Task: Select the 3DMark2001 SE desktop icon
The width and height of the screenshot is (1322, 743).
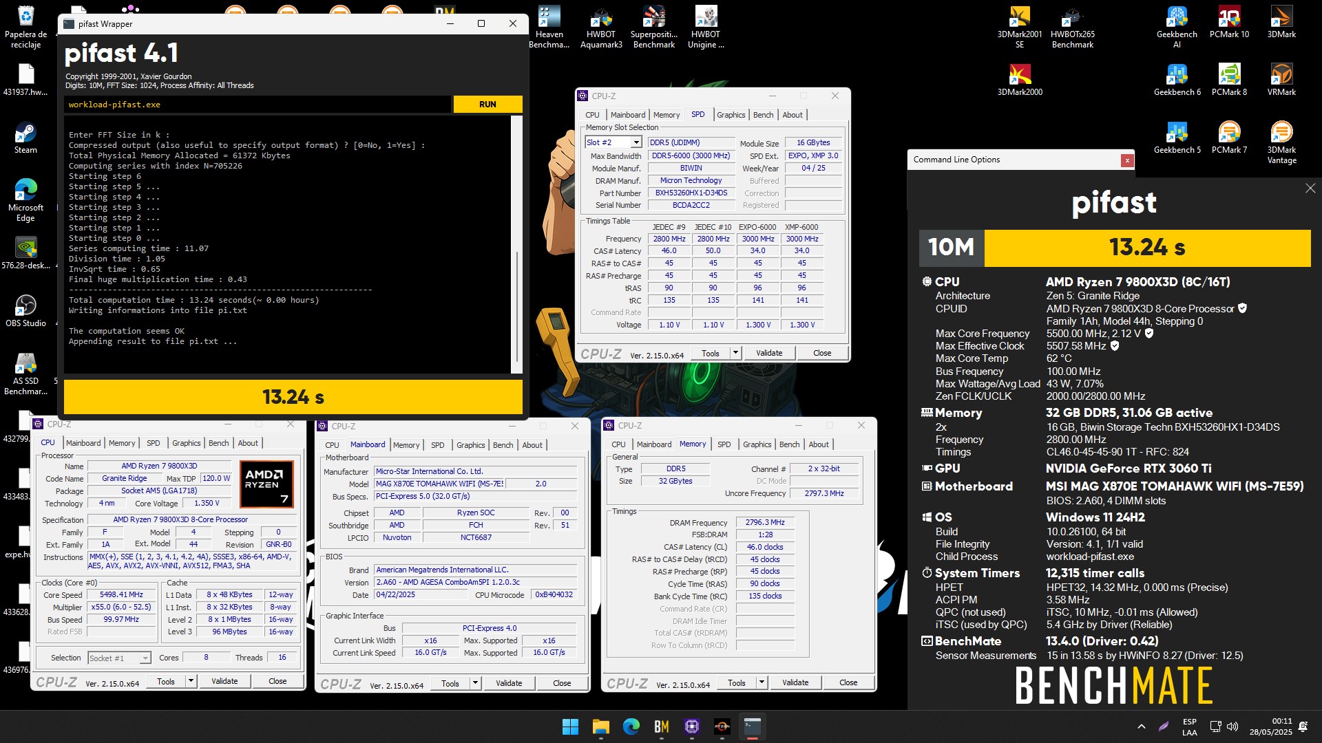Action: [1020, 28]
